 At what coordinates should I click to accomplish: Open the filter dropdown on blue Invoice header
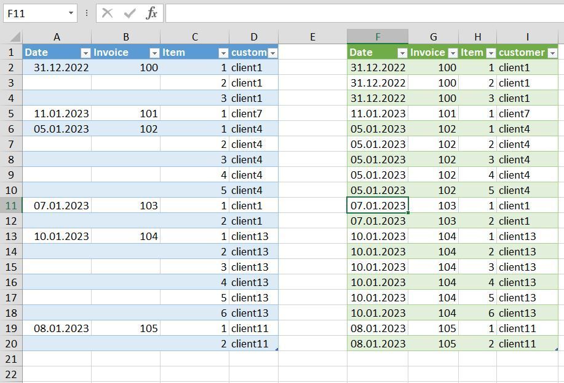(x=153, y=52)
